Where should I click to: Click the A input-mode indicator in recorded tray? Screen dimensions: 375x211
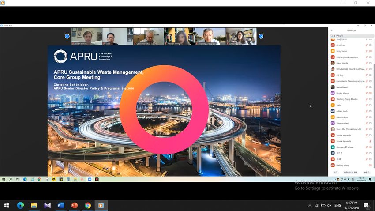(349, 179)
